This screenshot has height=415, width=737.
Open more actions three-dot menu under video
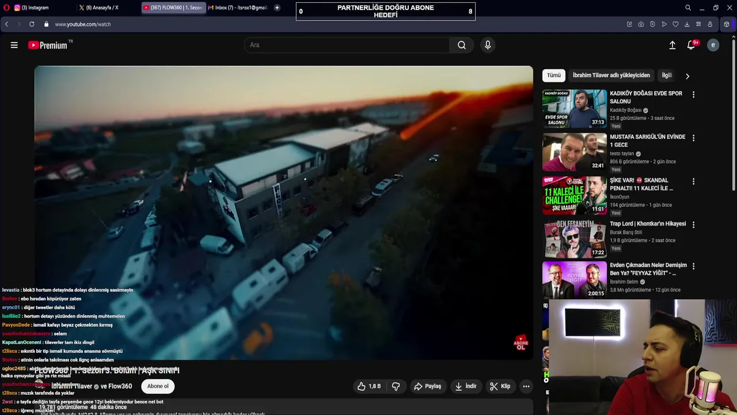[526, 386]
